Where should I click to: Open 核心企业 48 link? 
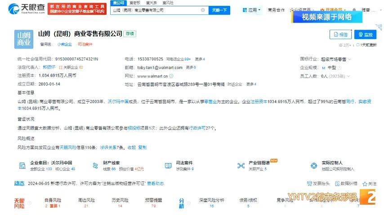click(x=65, y=169)
